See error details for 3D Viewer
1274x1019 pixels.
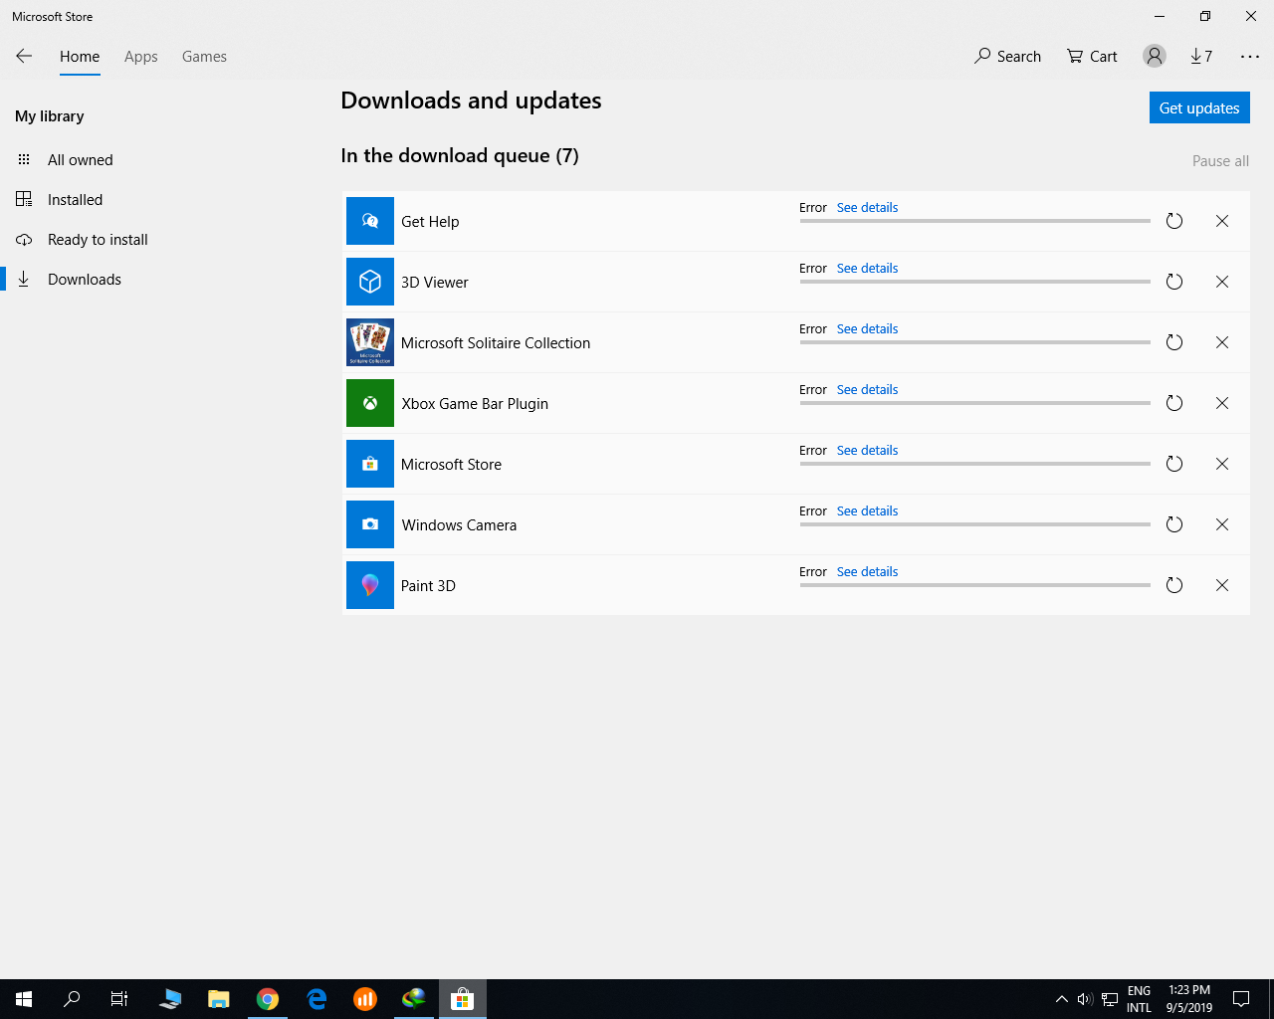point(867,268)
